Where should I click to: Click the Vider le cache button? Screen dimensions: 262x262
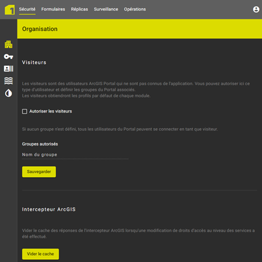pos(40,254)
